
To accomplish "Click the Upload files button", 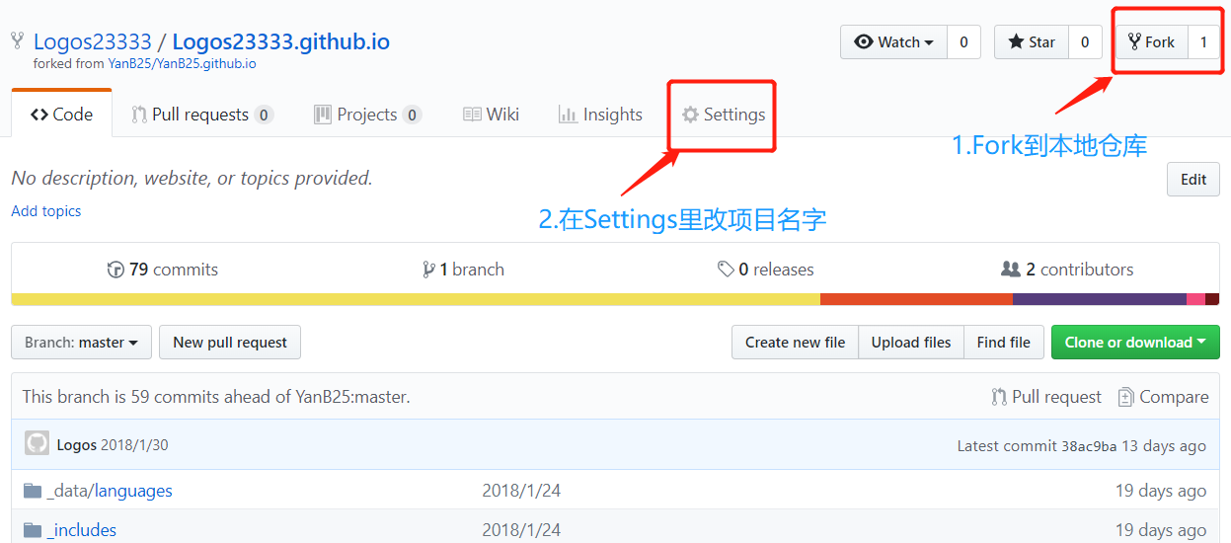I will tap(911, 343).
